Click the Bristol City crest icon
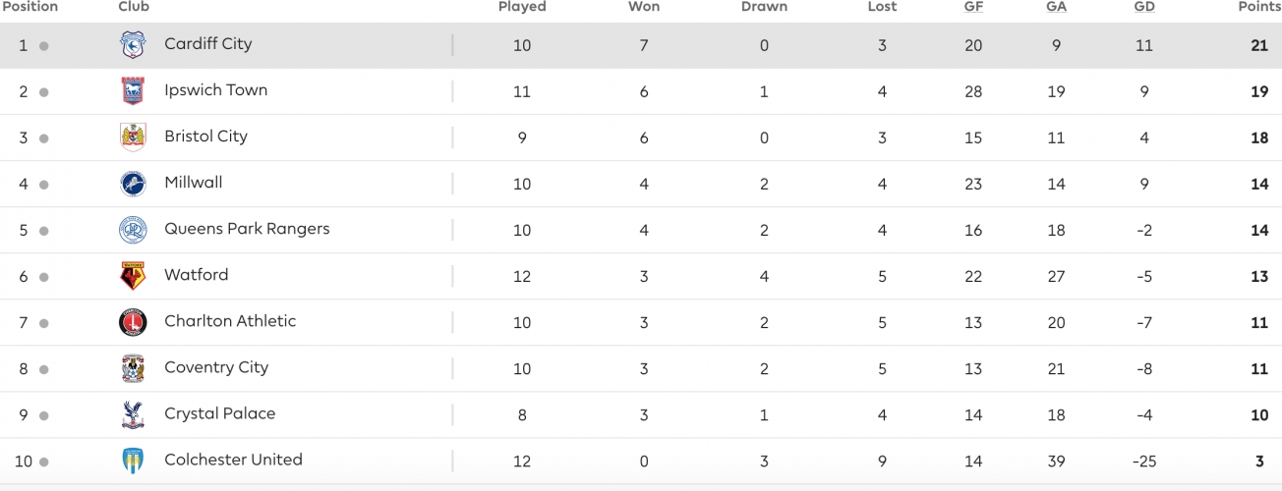The image size is (1282, 491). (x=133, y=137)
